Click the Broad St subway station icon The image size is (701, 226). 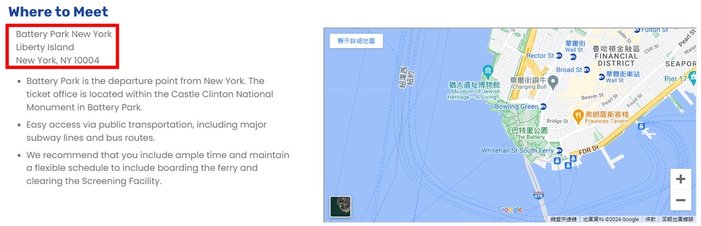(x=587, y=70)
